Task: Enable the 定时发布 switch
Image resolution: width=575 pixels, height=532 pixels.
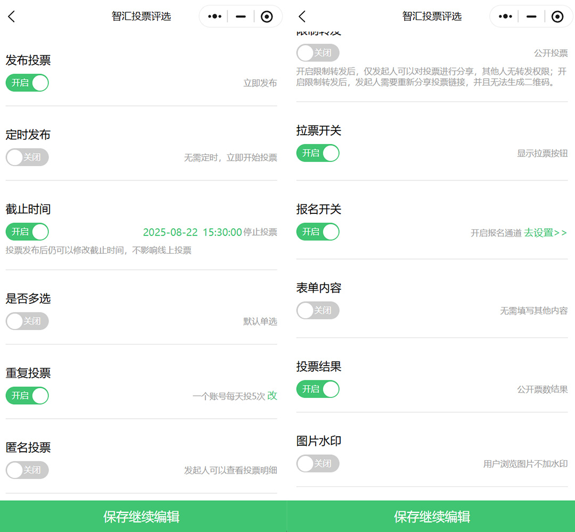Action: coord(27,157)
